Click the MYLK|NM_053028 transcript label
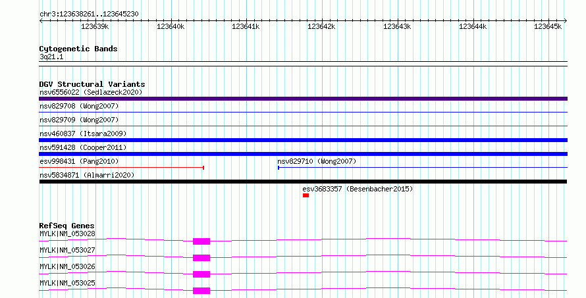The width and height of the screenshot is (586, 298). [67, 234]
